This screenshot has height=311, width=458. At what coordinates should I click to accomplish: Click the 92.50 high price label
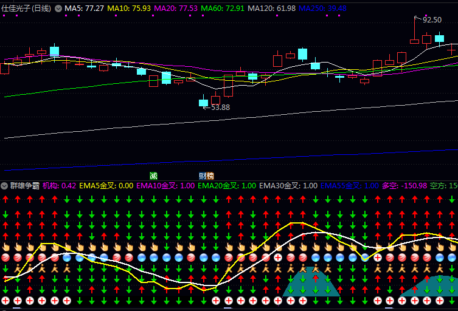[x=432, y=19]
